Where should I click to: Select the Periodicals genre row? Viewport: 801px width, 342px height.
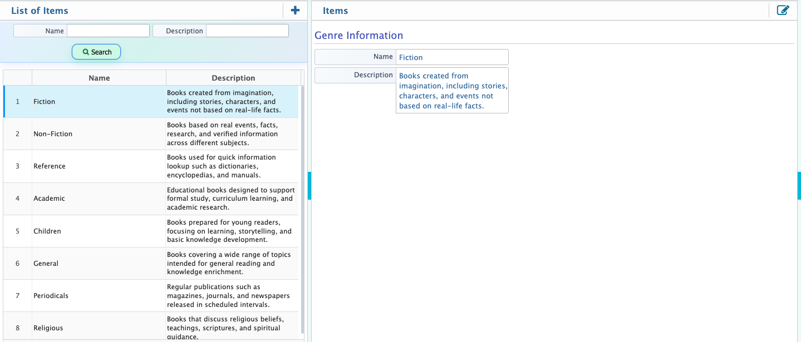pyautogui.click(x=51, y=296)
